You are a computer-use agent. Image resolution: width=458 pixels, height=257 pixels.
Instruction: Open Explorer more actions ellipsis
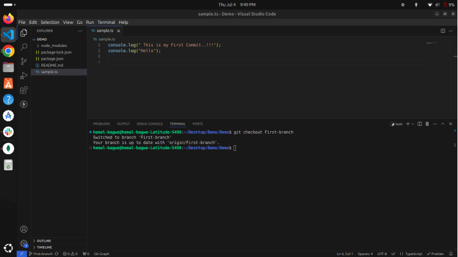(x=80, y=31)
